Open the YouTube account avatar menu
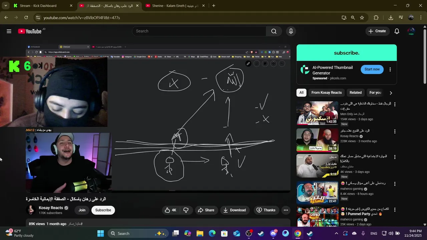Viewport: 427px width, 240px height. point(411,31)
